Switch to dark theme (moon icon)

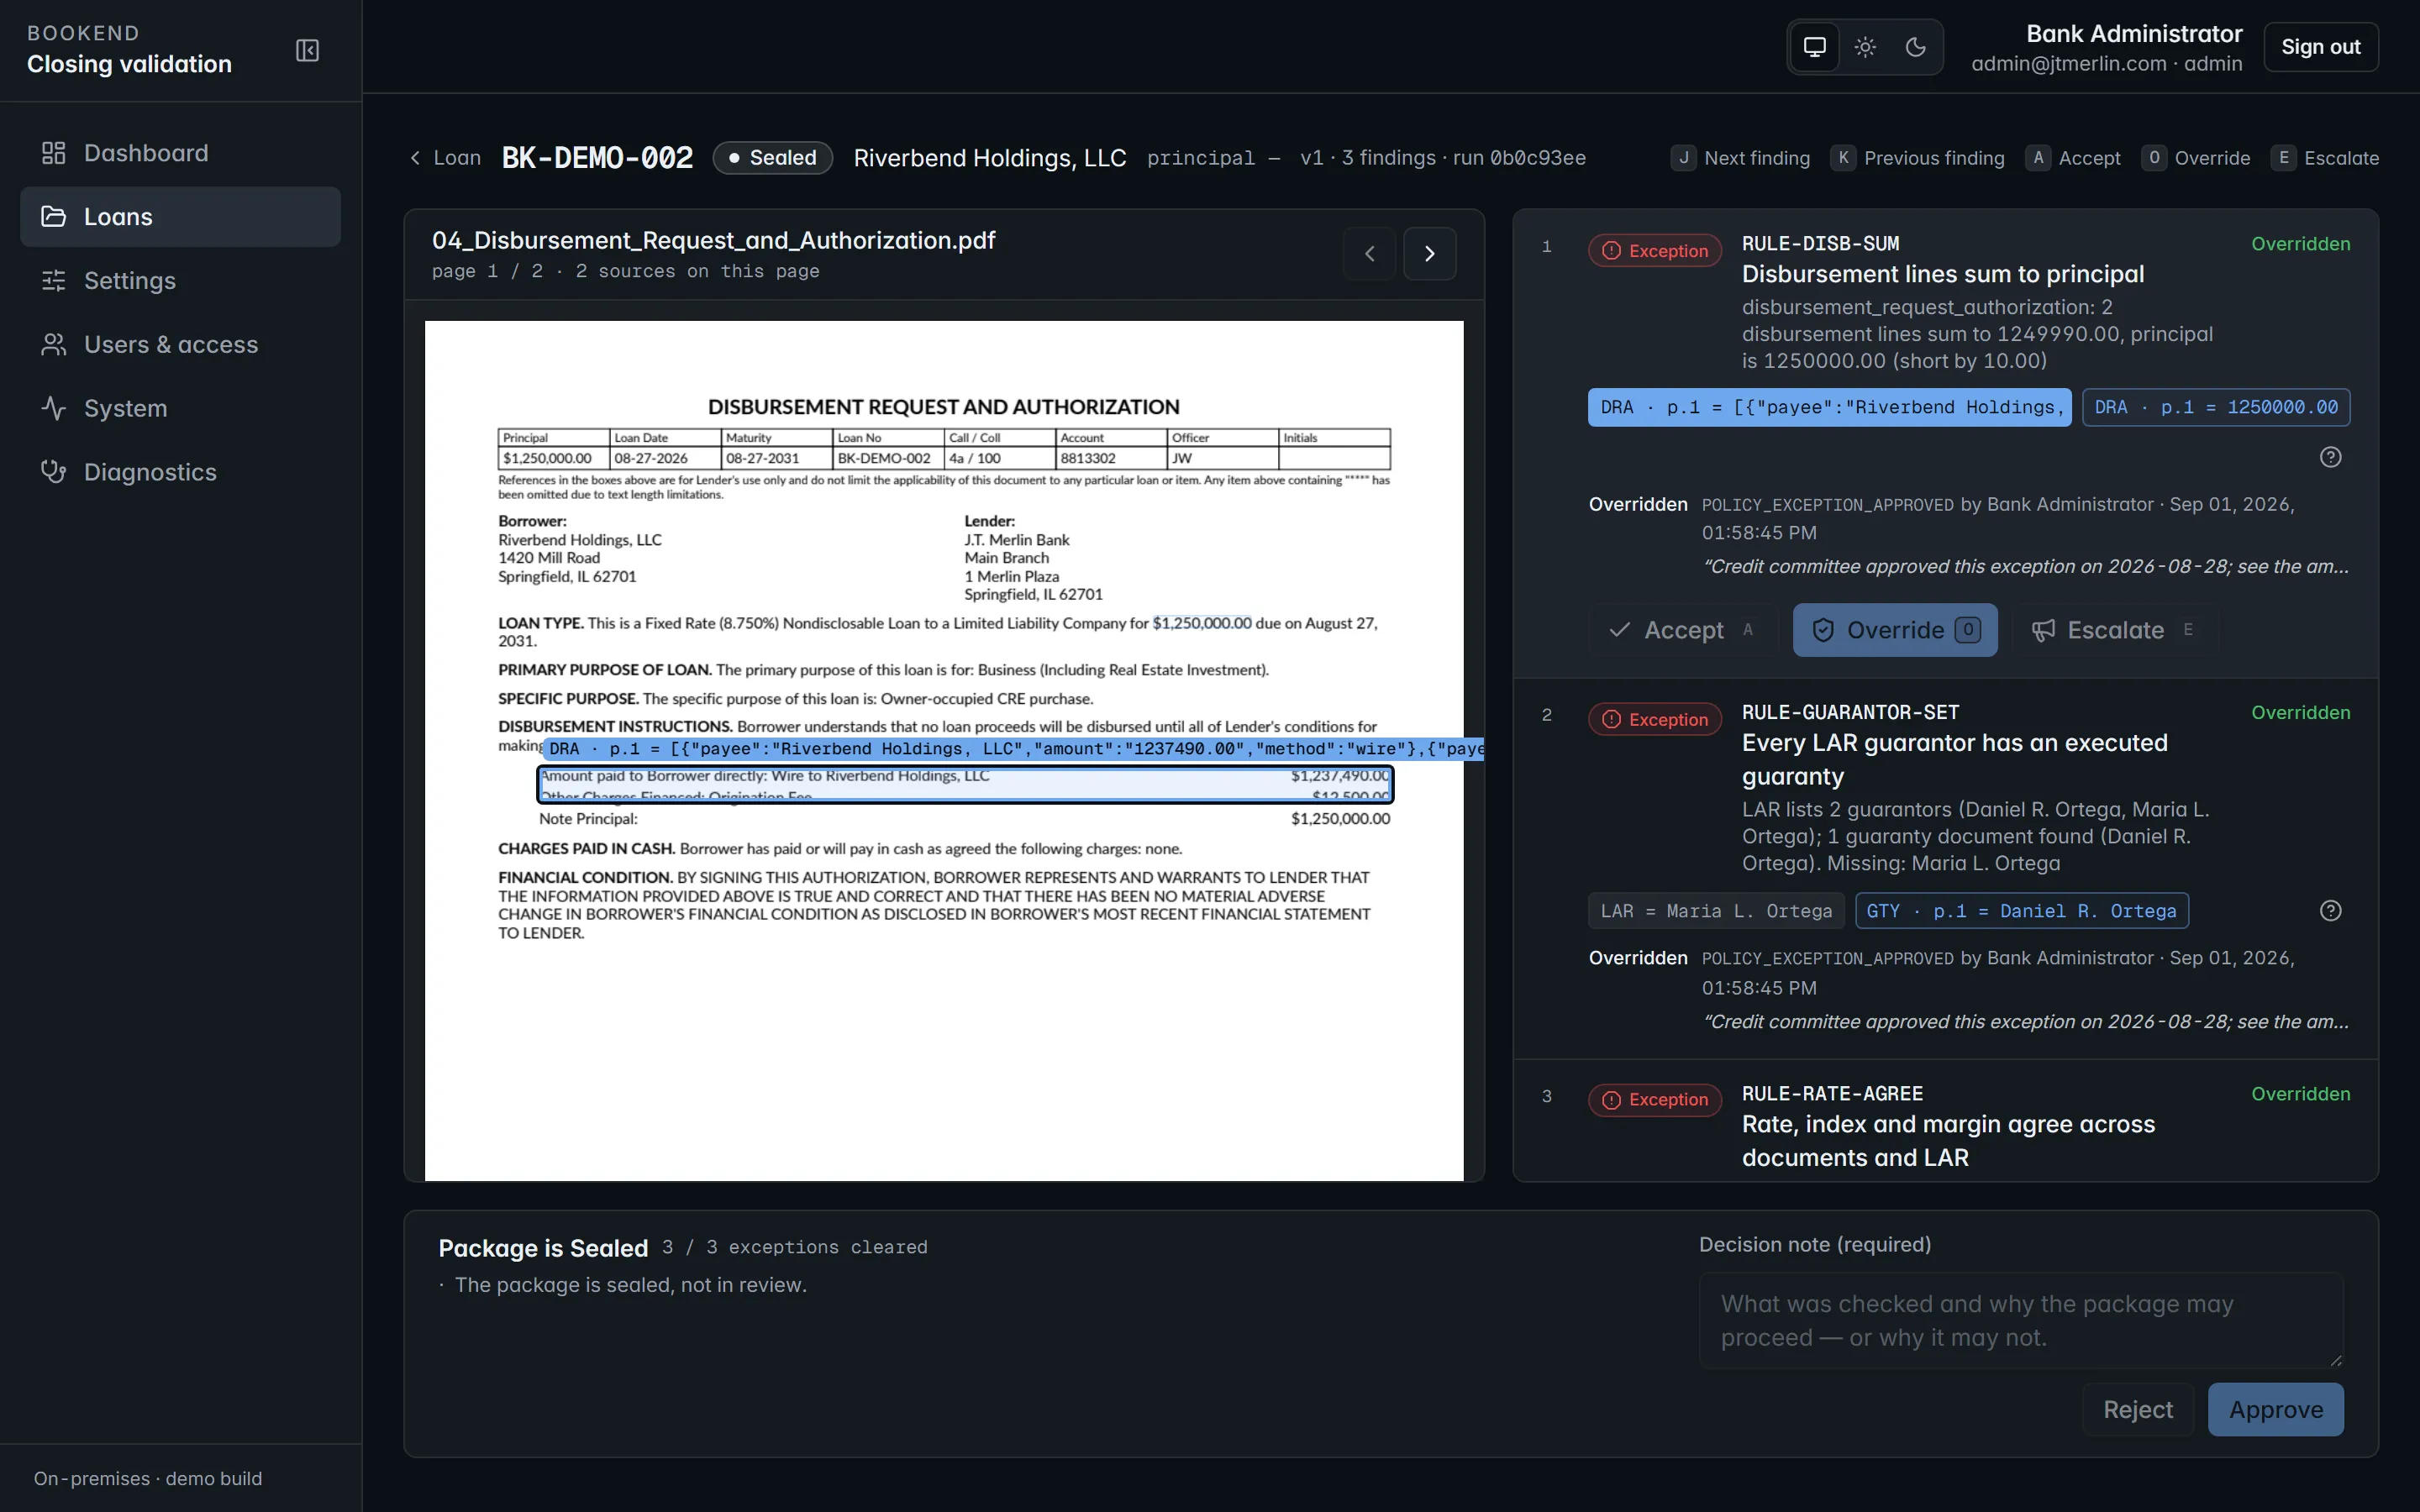(x=1915, y=47)
